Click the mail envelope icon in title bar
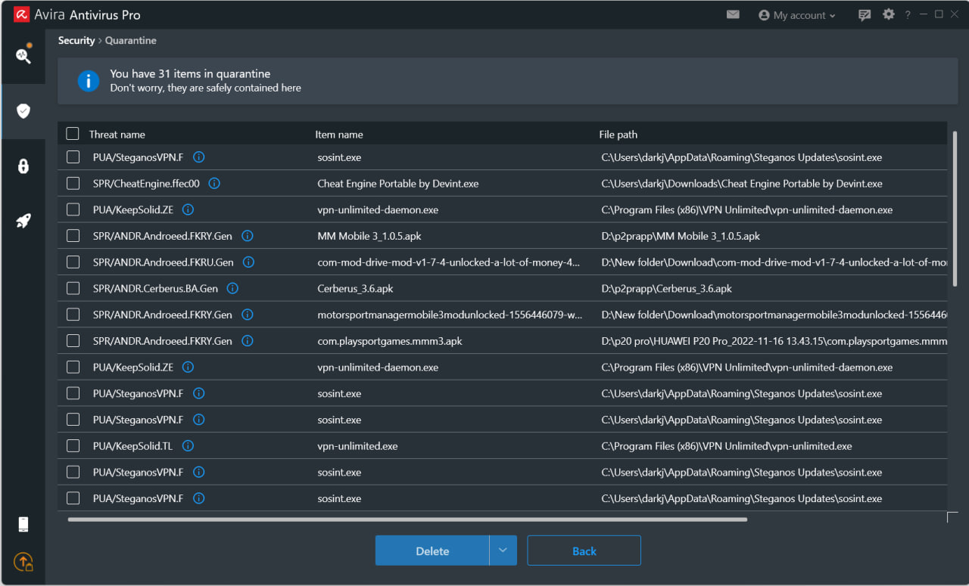Image resolution: width=969 pixels, height=586 pixels. [732, 14]
